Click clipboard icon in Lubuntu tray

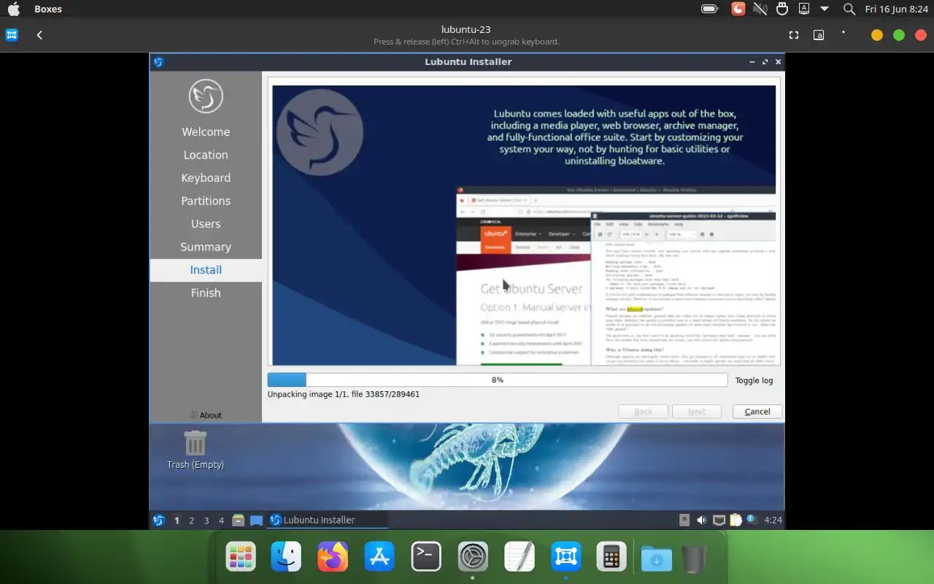pos(736,520)
